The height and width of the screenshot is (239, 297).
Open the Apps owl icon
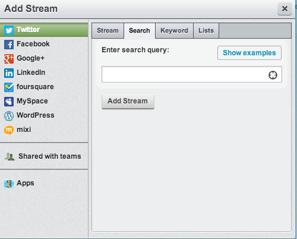9,184
